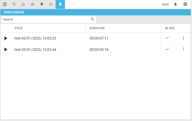Sort voiceovers by the DURATION column header
Image resolution: width=192 pixels, height=121 pixels.
coord(97,28)
